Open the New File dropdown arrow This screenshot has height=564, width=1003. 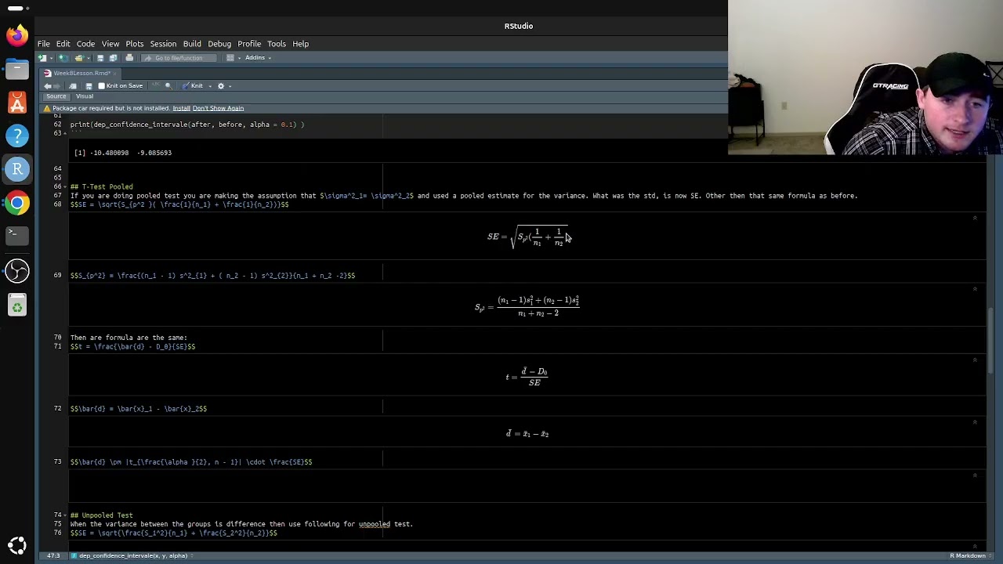coord(51,58)
